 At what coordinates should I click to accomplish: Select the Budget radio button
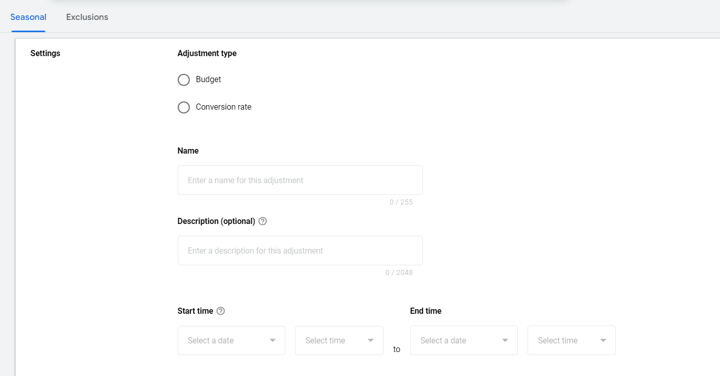tap(184, 80)
